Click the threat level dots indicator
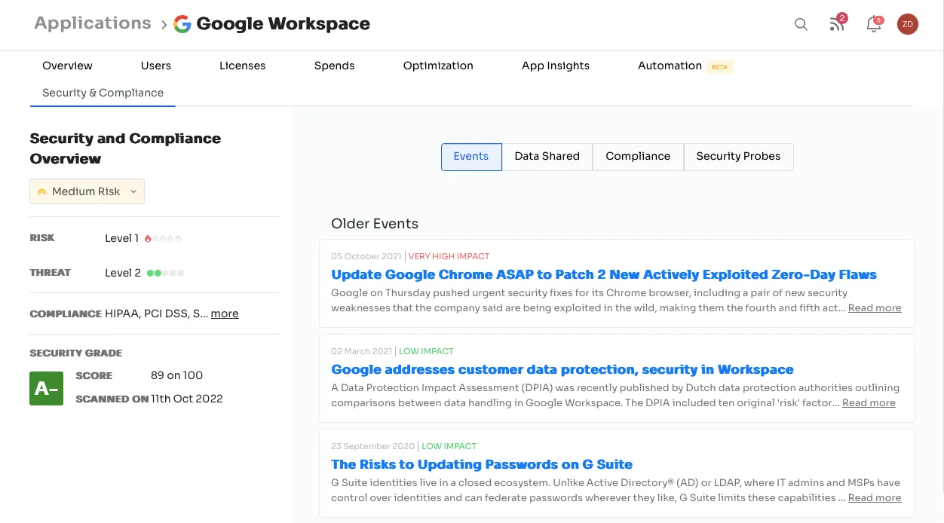 pyautogui.click(x=166, y=273)
